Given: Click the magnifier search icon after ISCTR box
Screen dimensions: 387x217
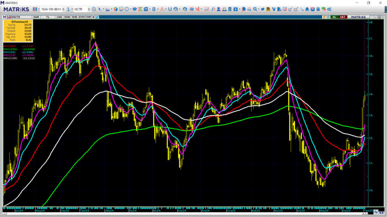Looking at the screenshot, I should click(x=94, y=9).
